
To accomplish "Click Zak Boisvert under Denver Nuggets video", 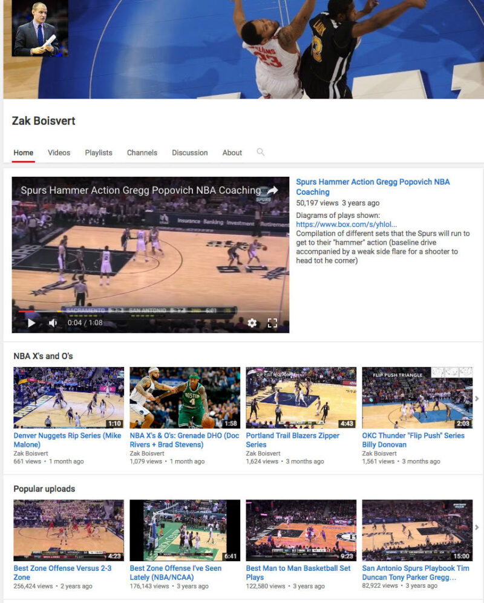I will (x=31, y=453).
